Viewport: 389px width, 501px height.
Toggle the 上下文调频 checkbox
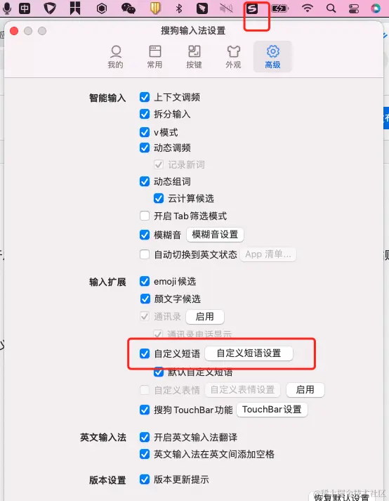pyautogui.click(x=145, y=97)
